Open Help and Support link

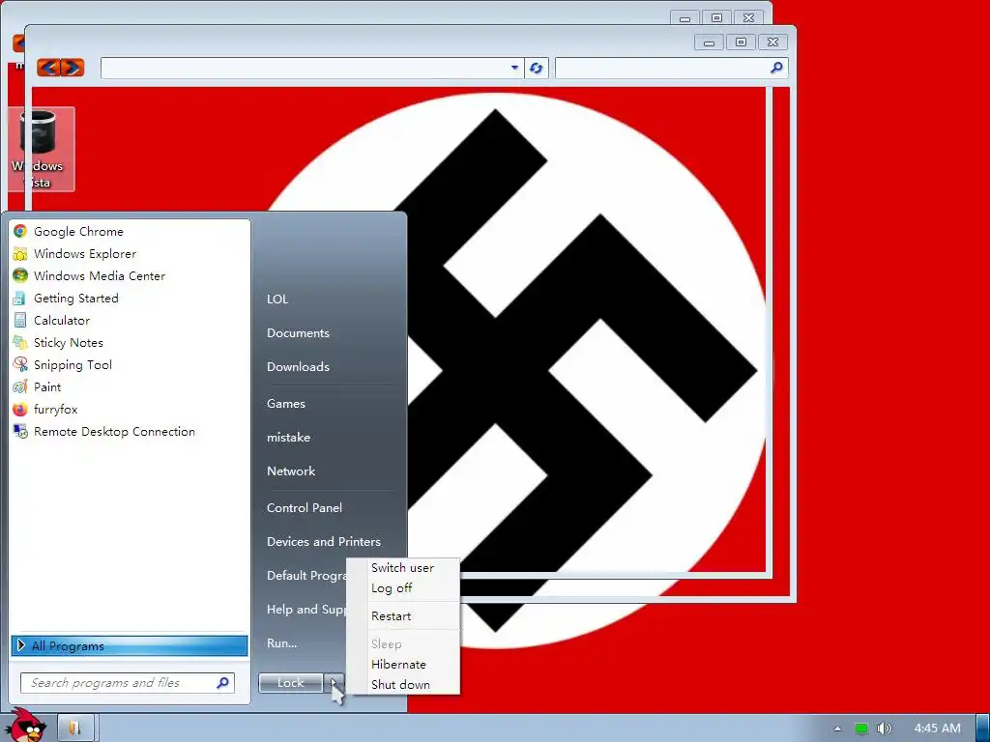(x=306, y=610)
